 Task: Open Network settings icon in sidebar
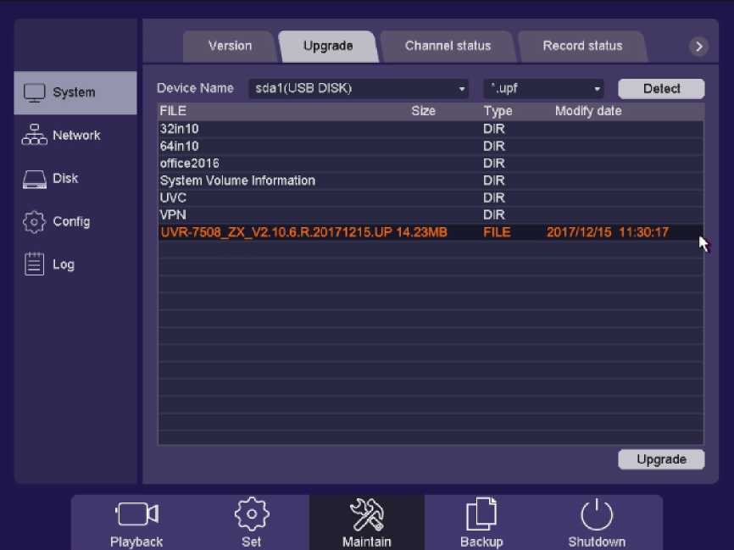coord(34,136)
